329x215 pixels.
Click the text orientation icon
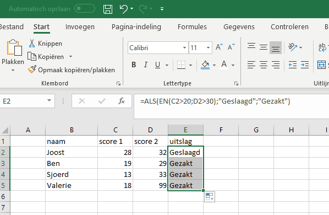pos(293,47)
